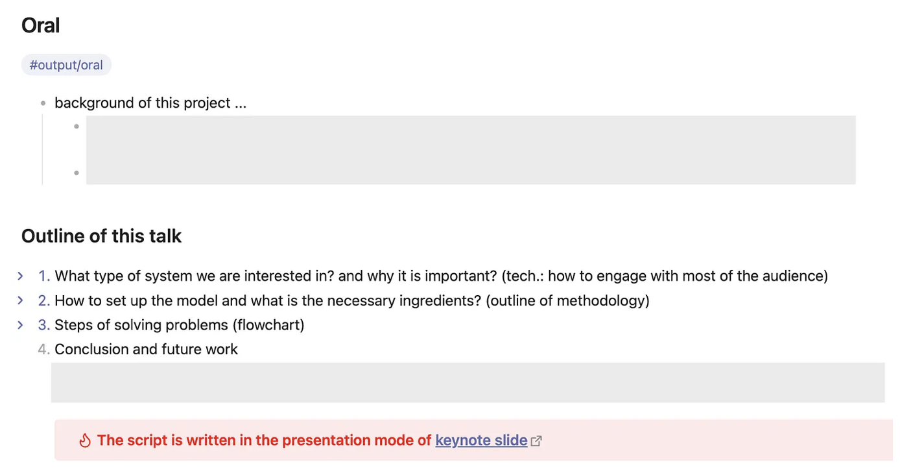
Task: Click the external link icon after keynote slide
Action: [536, 441]
